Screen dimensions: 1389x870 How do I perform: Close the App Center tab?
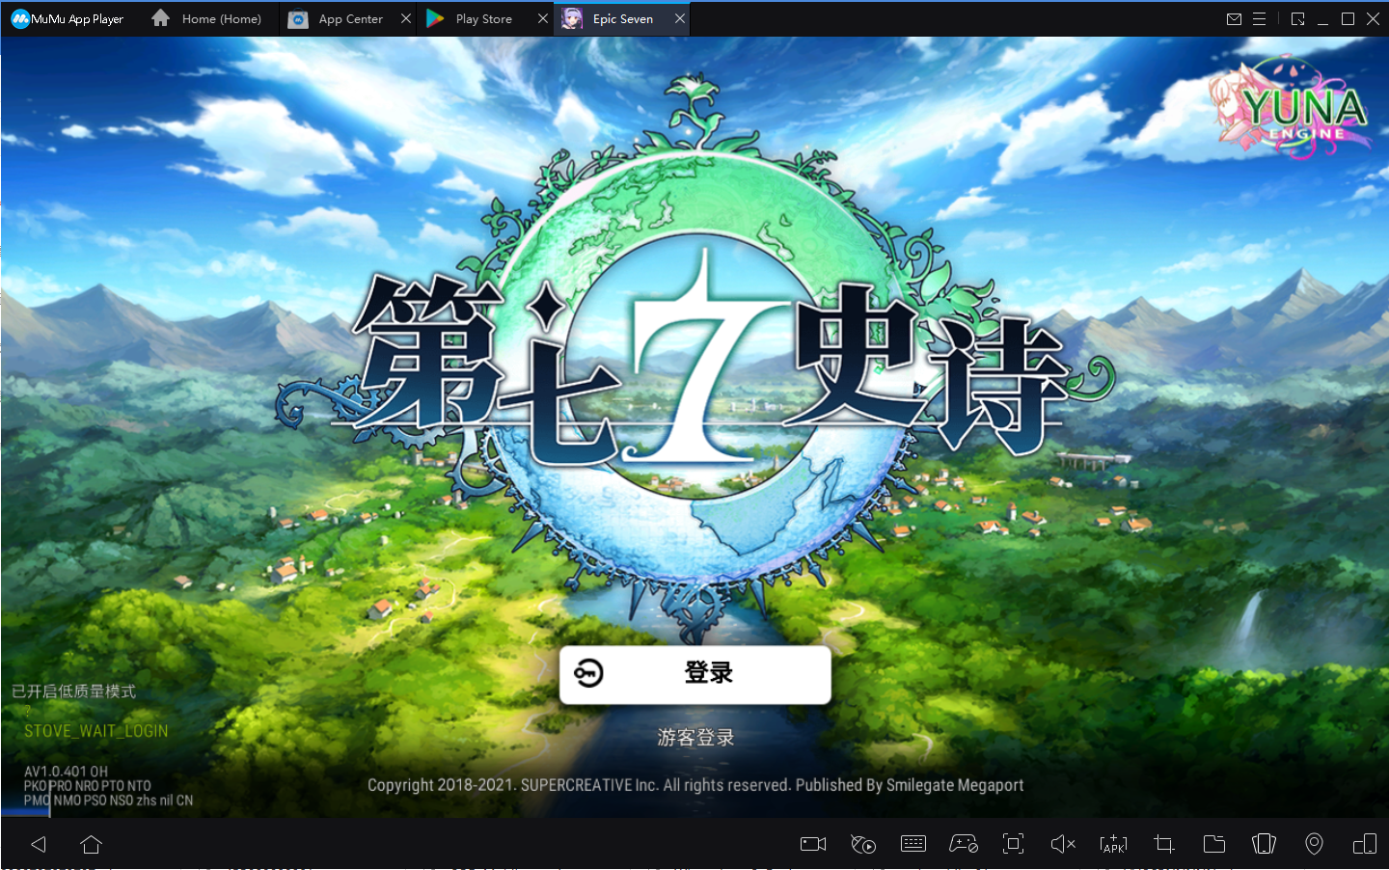406,18
